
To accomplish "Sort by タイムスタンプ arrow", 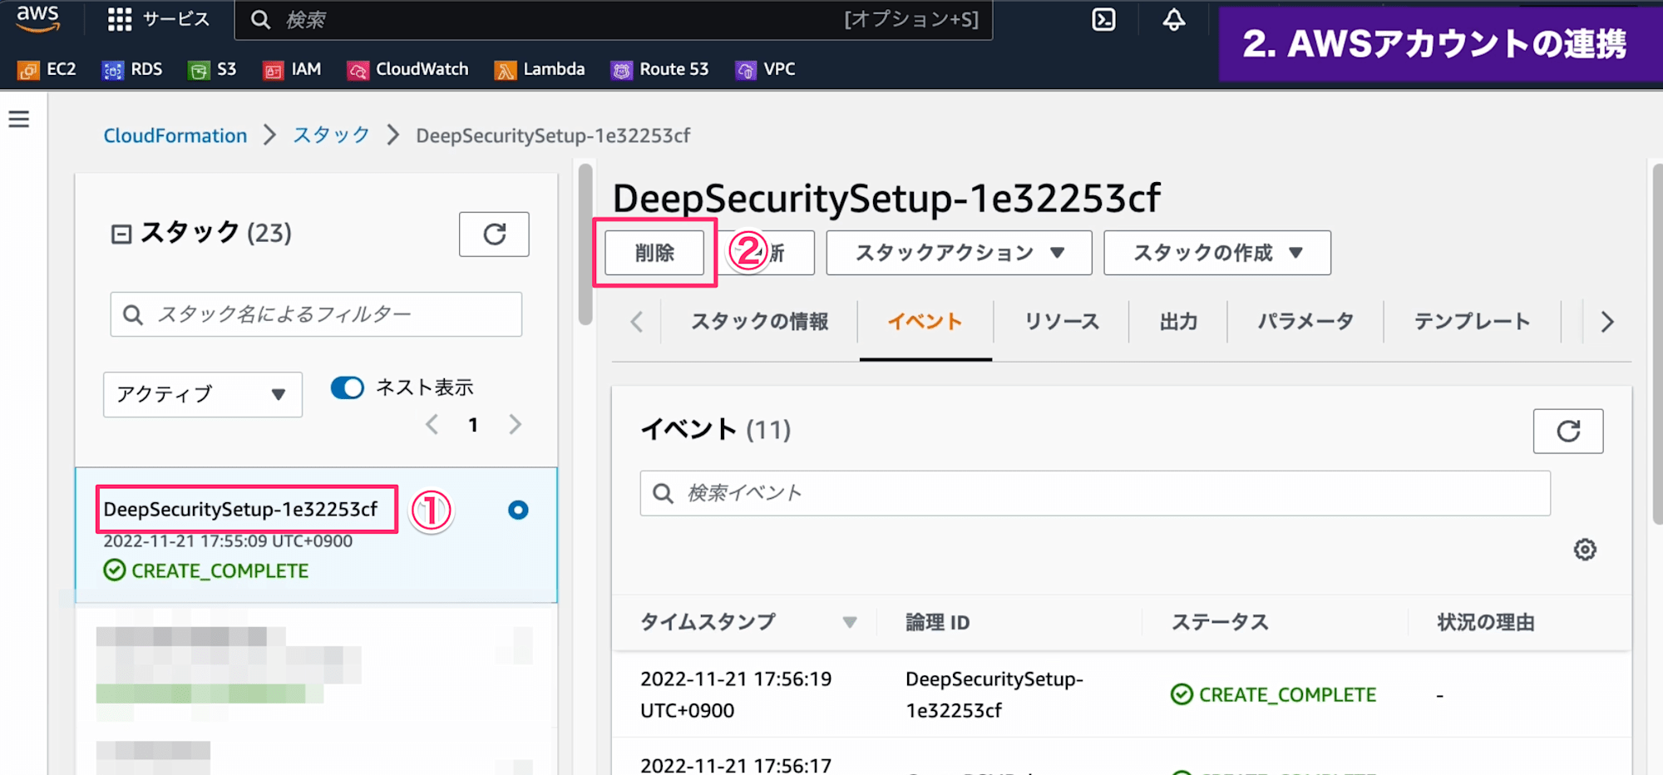I will 849,623.
